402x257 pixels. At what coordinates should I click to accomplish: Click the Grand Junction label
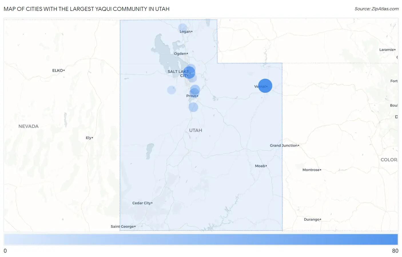[x=284, y=146]
